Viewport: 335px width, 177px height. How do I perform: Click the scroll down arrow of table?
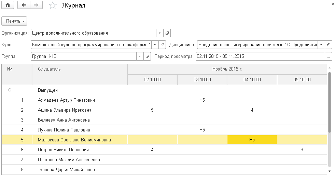click(x=330, y=171)
